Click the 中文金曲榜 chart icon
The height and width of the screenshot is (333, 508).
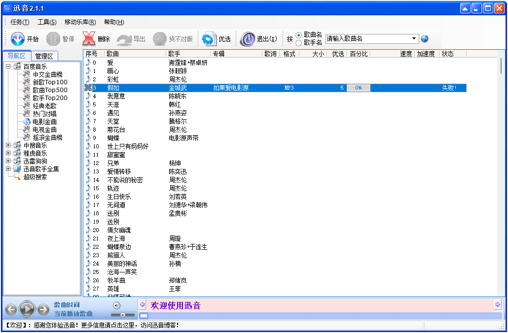click(x=27, y=74)
